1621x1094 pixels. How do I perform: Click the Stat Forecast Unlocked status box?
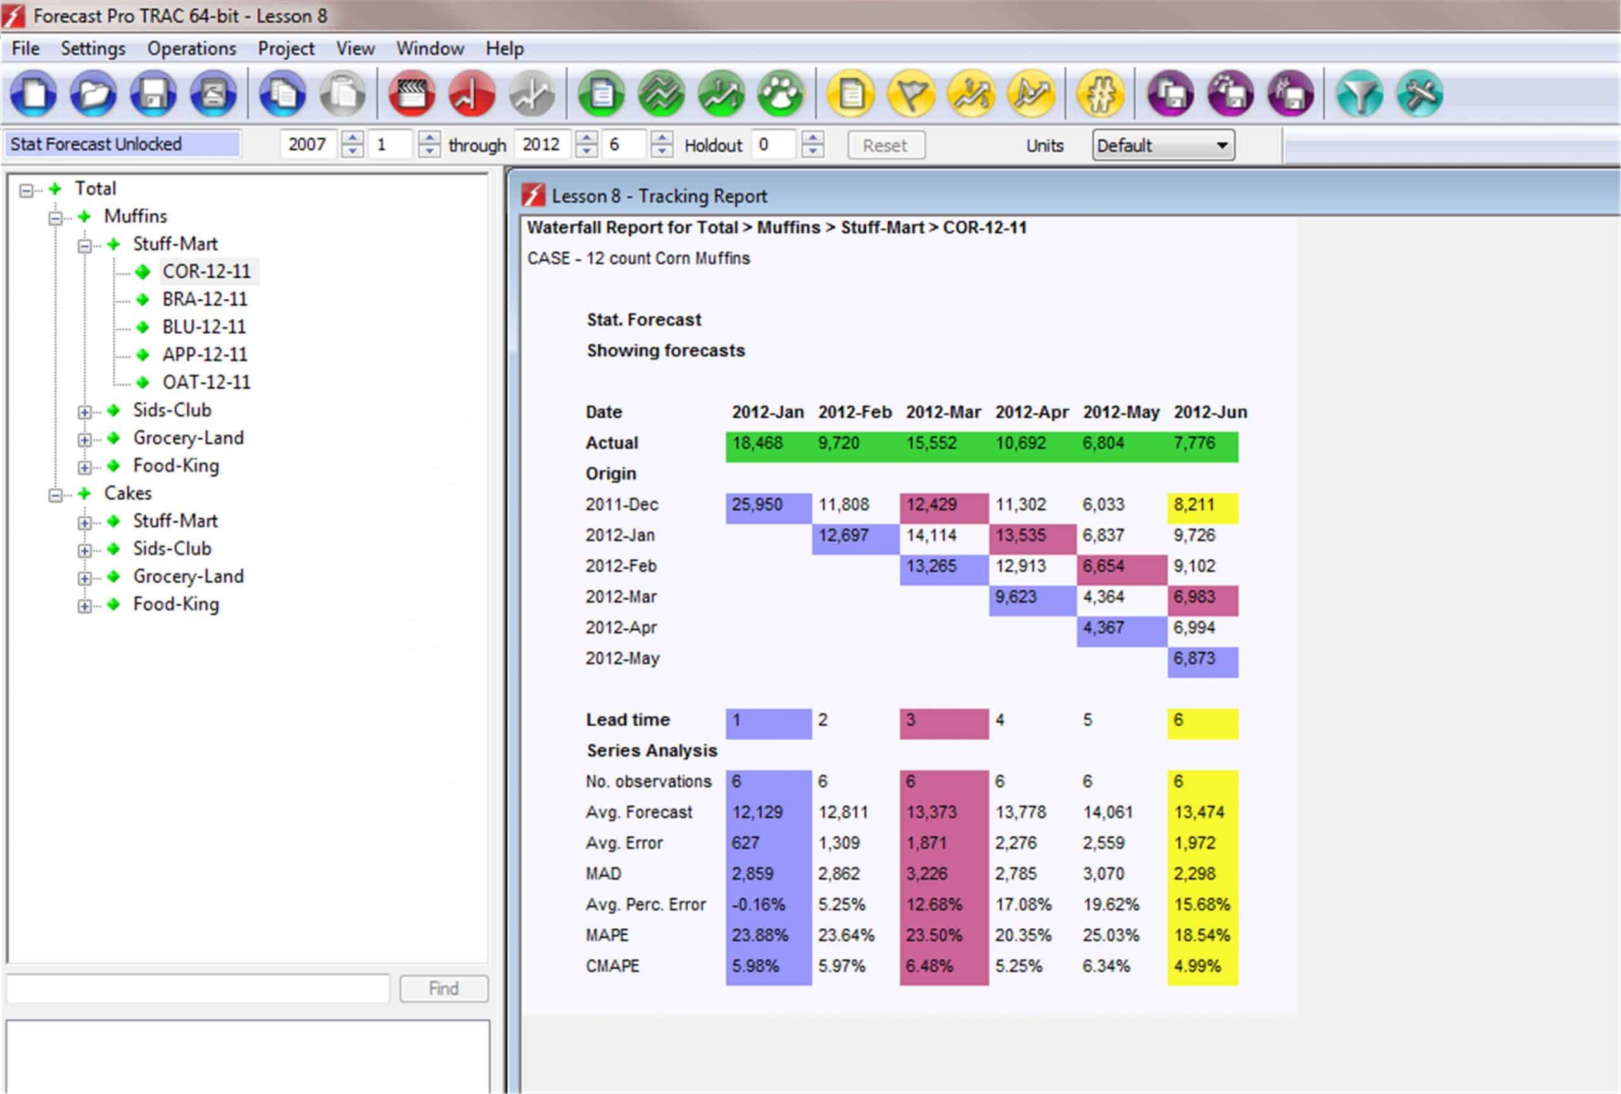click(123, 144)
